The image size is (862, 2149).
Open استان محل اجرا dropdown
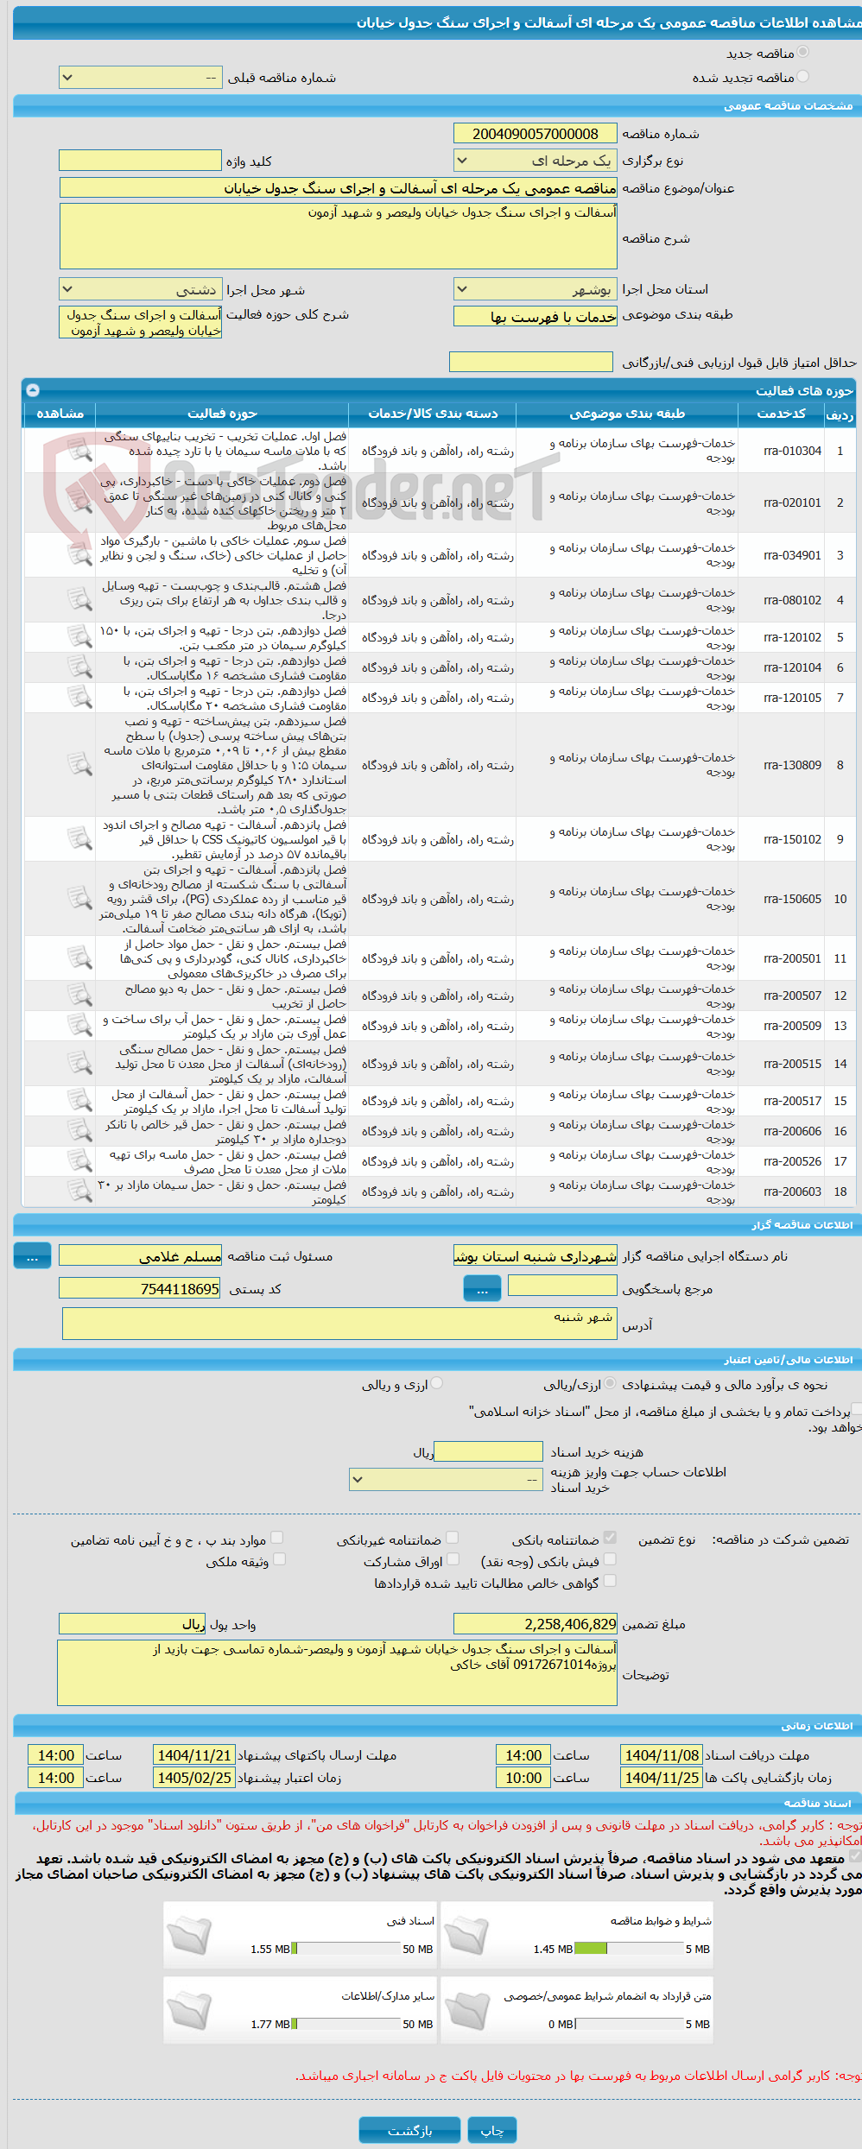(536, 290)
